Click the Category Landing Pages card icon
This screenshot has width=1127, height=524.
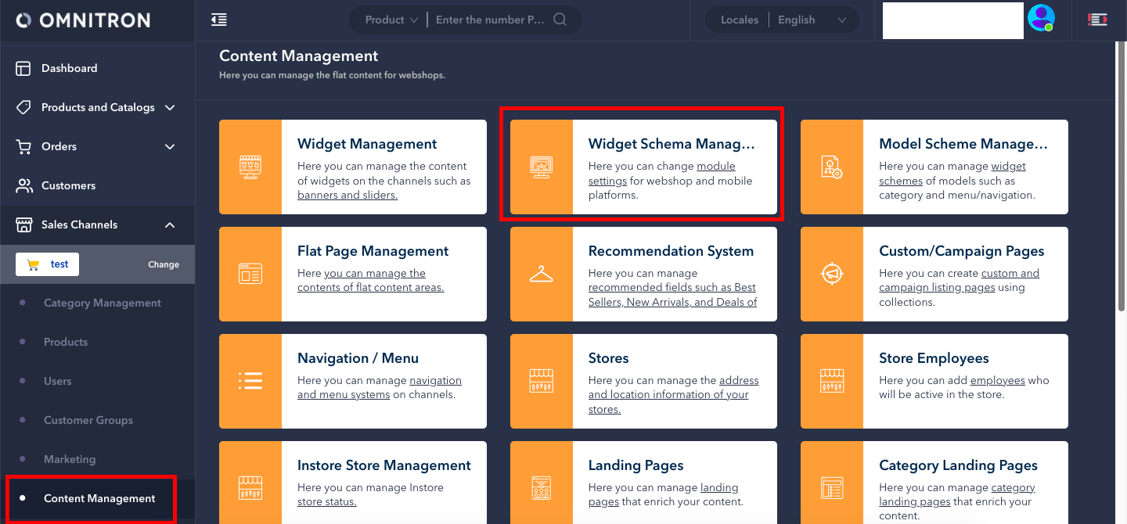tap(832, 488)
